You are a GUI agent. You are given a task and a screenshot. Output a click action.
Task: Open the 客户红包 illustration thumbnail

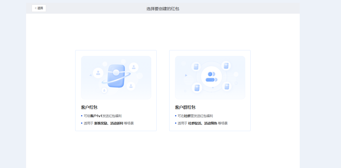pyautogui.click(x=116, y=77)
